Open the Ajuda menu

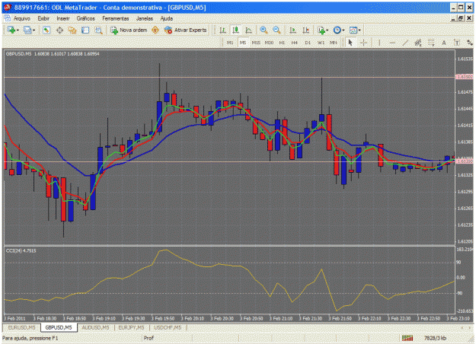(166, 18)
